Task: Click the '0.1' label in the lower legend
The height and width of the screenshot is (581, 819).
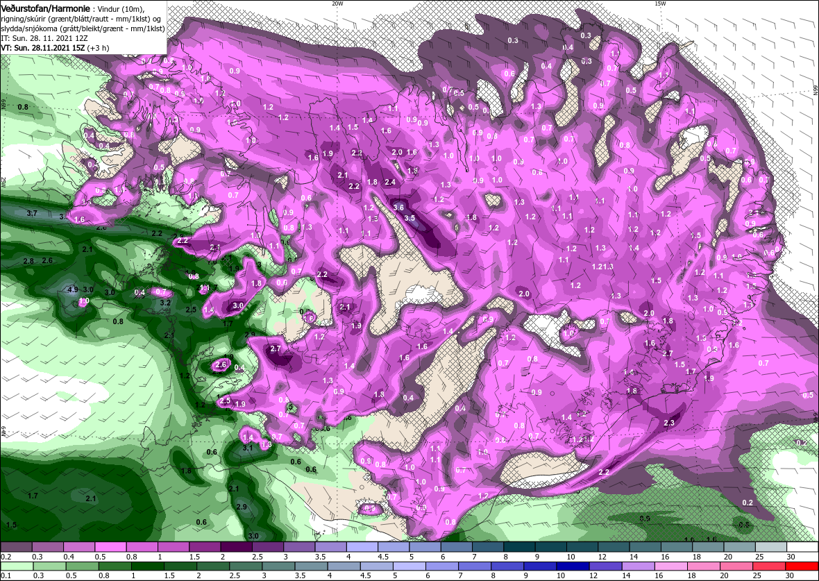Action: (6, 575)
